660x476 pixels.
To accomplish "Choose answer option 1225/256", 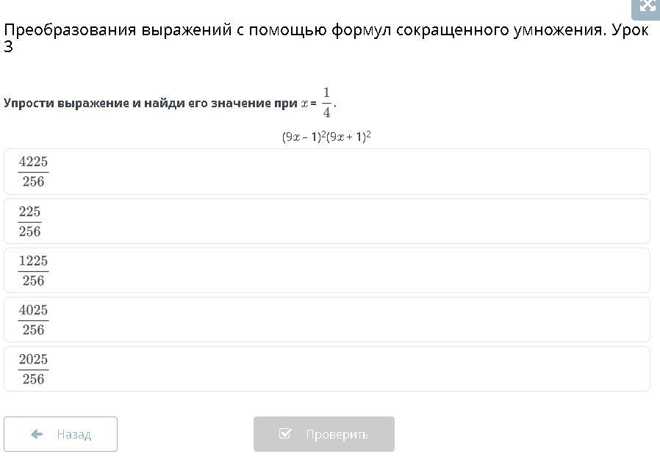I will click(x=326, y=270).
